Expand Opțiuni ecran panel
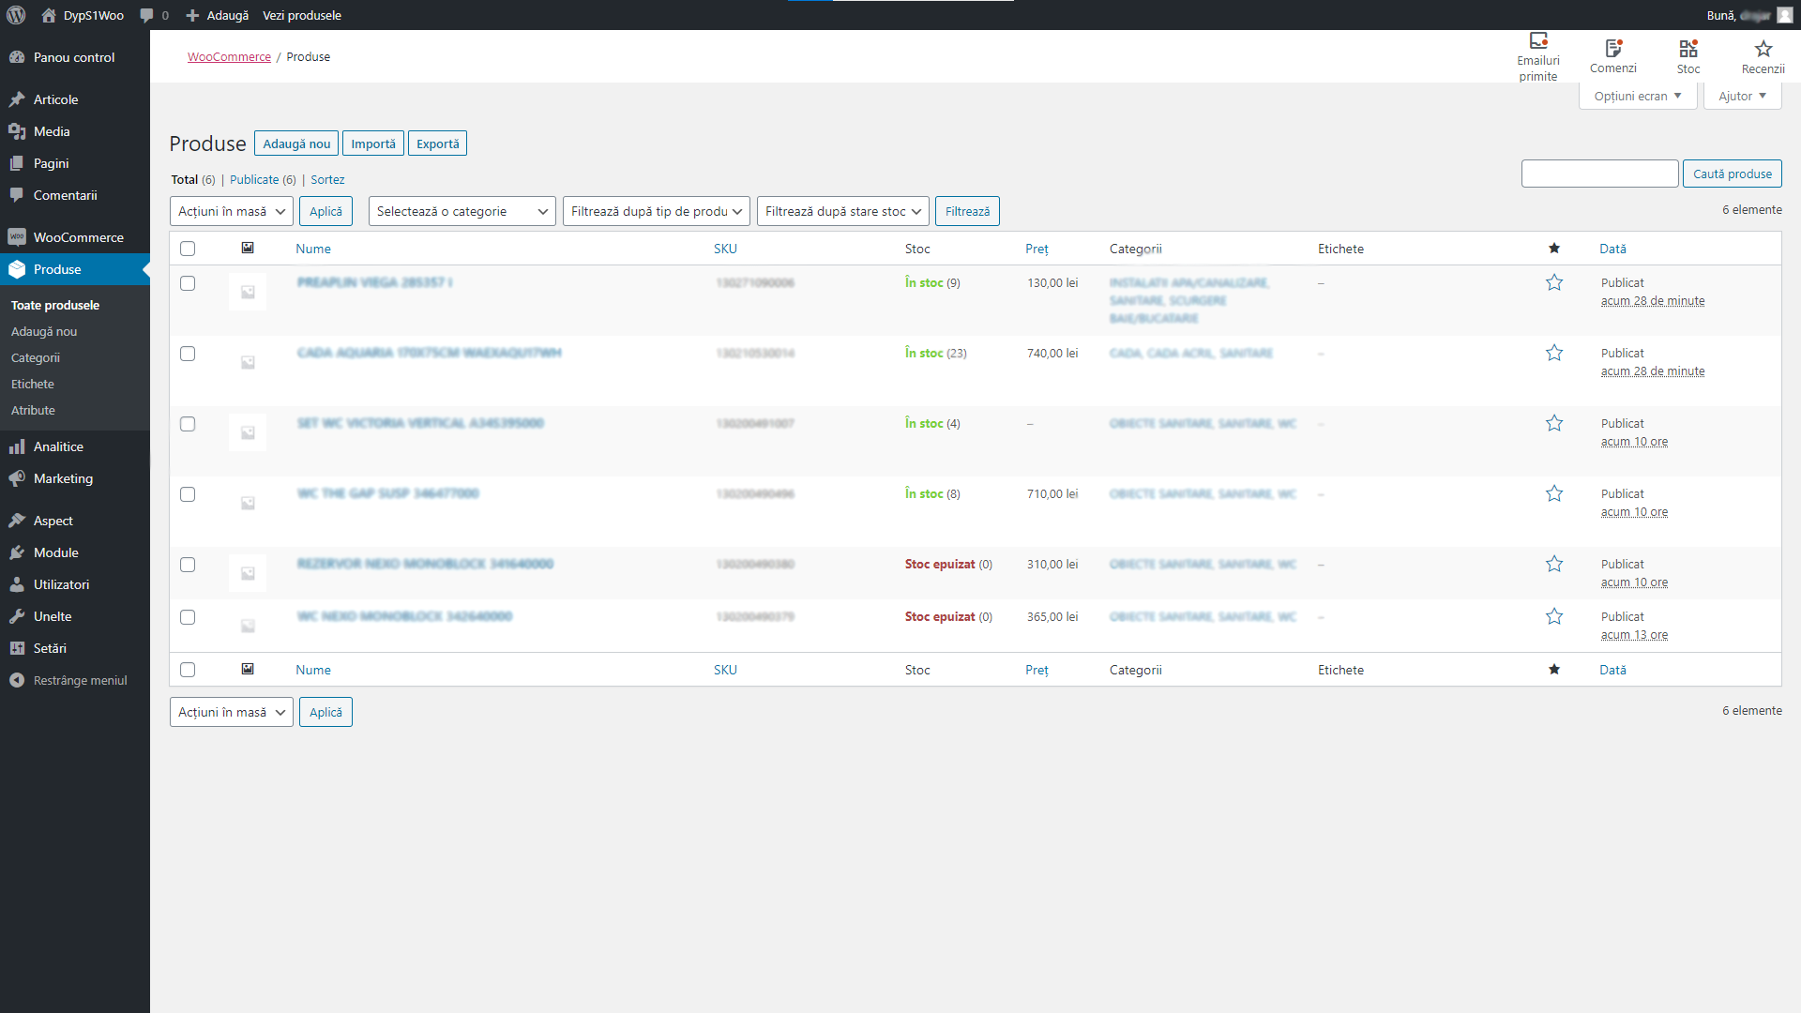Viewport: 1801px width, 1013px height. pos(1638,96)
